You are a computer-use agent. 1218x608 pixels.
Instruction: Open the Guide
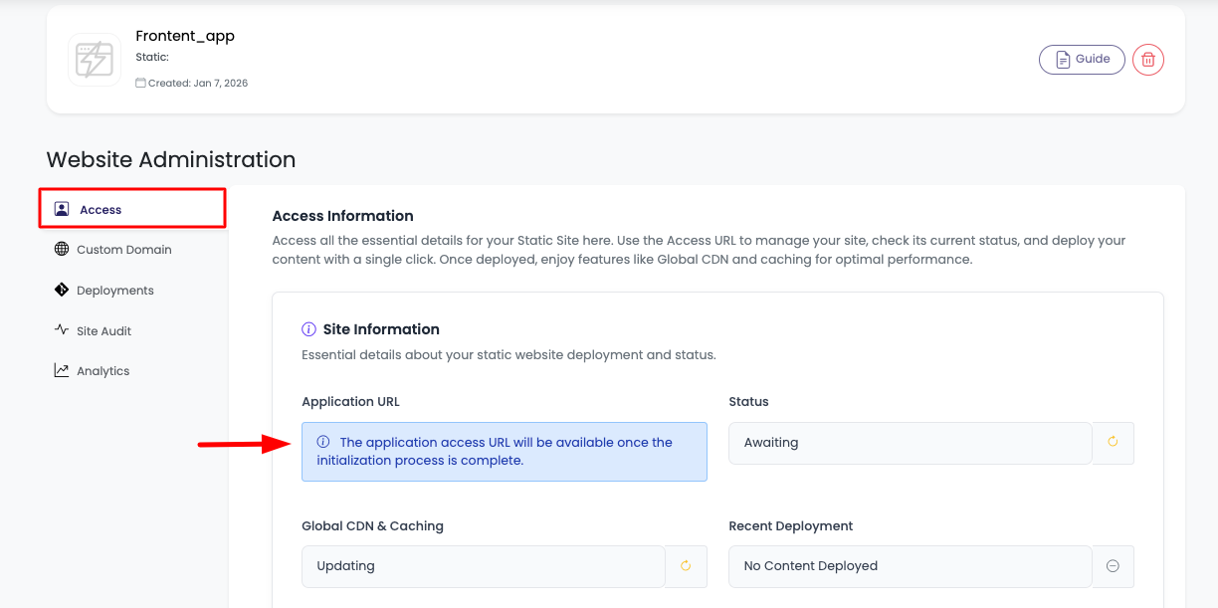coord(1082,59)
